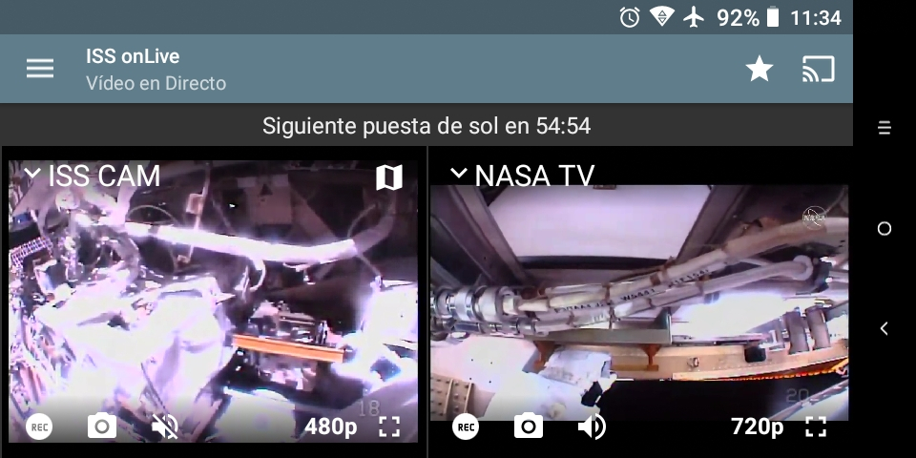Tap the airplane mode status icon

pyautogui.click(x=694, y=17)
